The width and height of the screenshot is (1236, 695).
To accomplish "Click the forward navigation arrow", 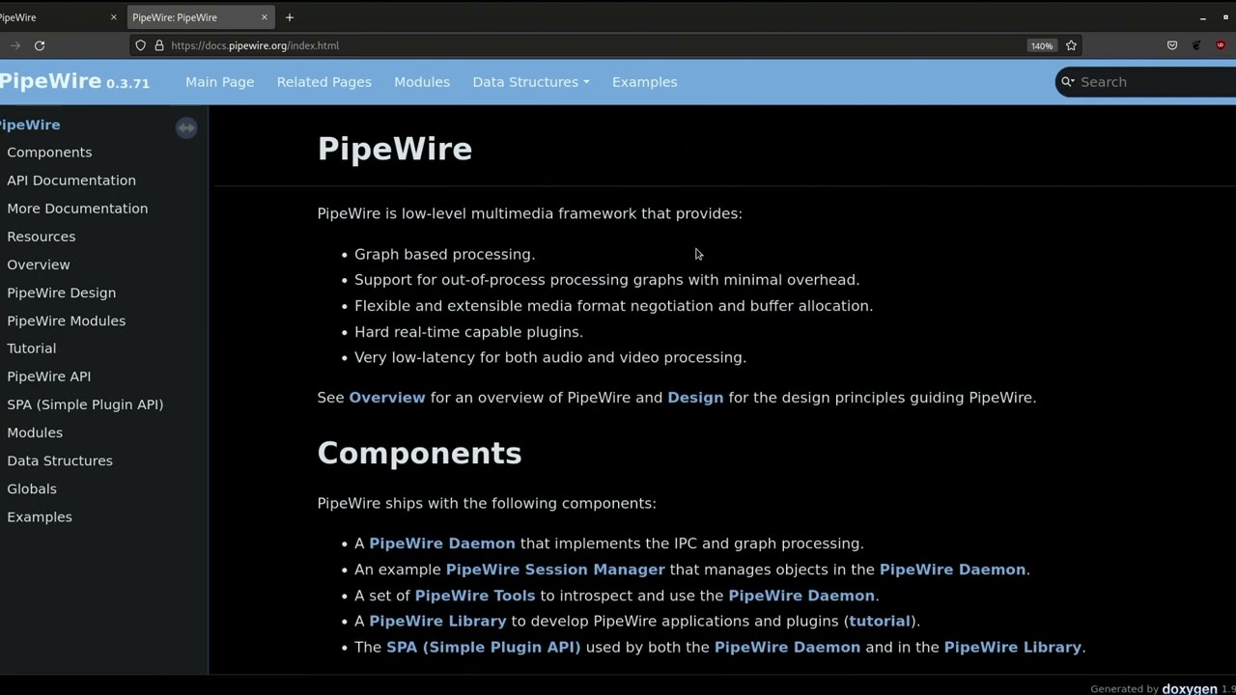I will [14, 45].
